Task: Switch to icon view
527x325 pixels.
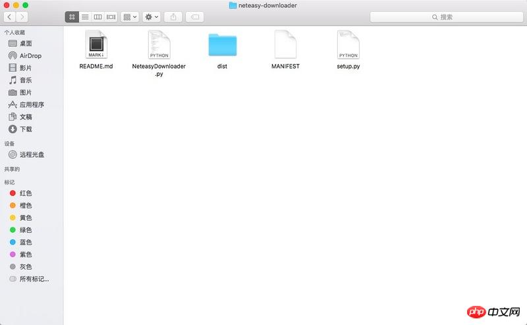Action: pyautogui.click(x=72, y=17)
